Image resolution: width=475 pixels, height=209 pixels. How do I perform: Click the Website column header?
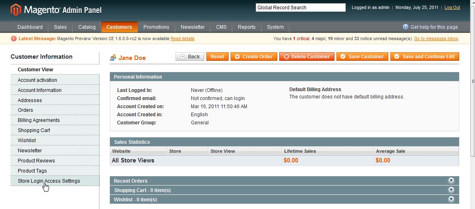pos(139,151)
